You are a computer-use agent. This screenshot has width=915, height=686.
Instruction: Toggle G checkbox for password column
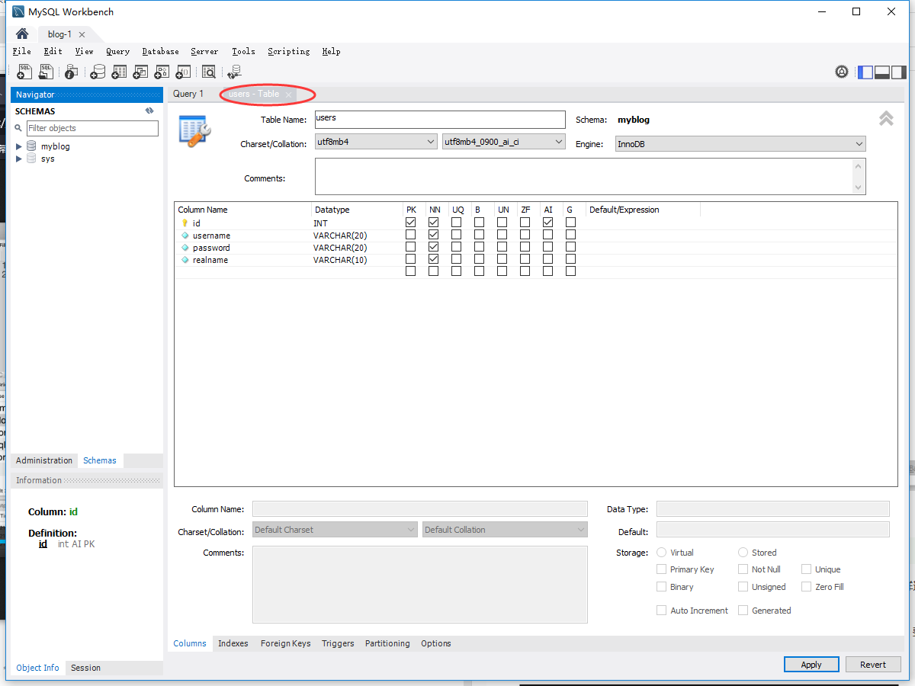coord(571,247)
